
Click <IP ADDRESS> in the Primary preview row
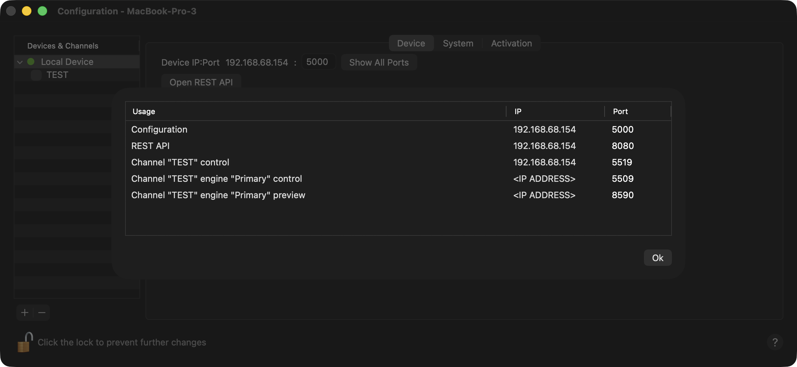[544, 195]
